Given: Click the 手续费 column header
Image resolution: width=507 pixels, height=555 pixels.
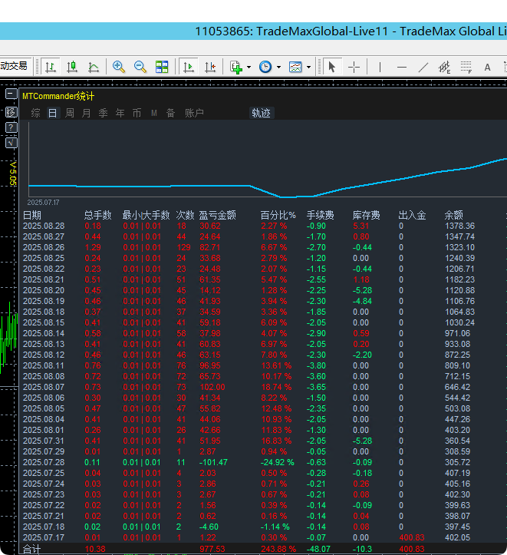Looking at the screenshot, I should click(x=321, y=215).
